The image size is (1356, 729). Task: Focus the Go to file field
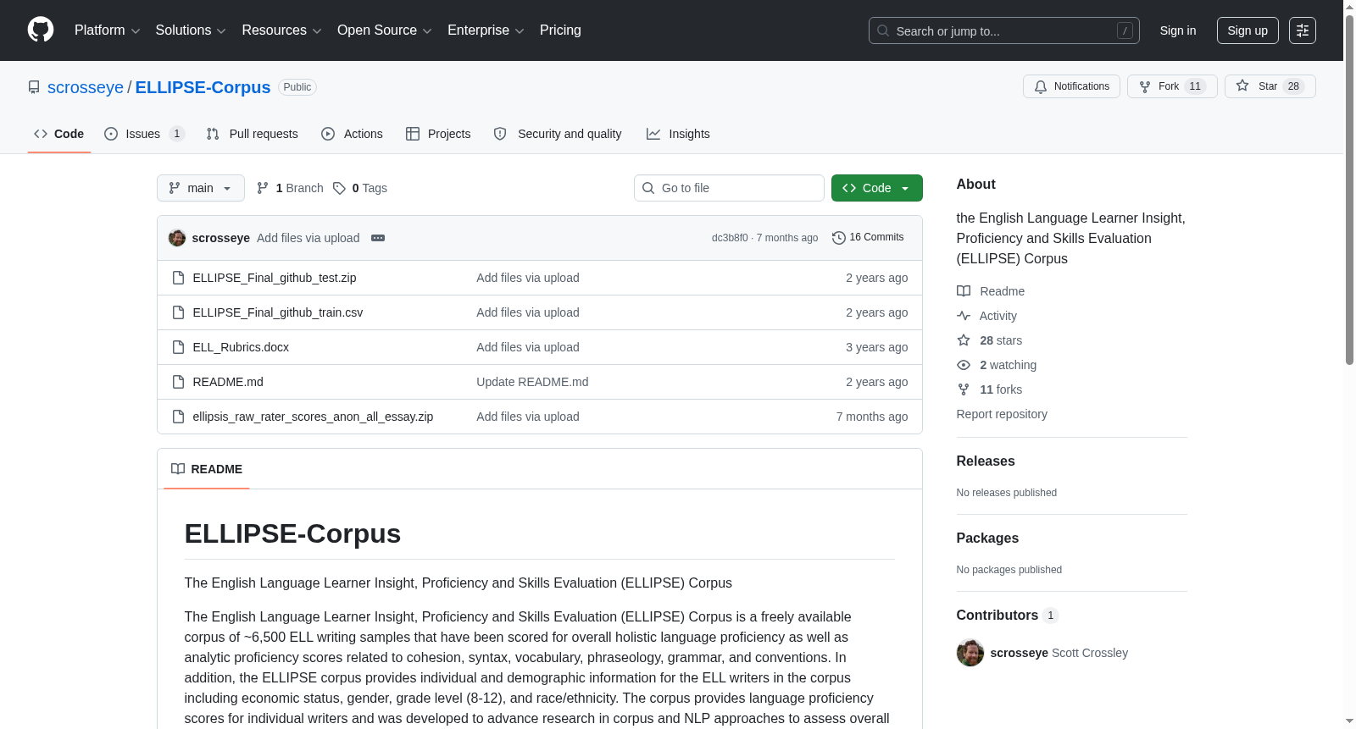729,188
